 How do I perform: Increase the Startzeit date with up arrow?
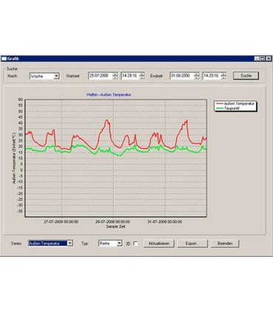[115, 74]
